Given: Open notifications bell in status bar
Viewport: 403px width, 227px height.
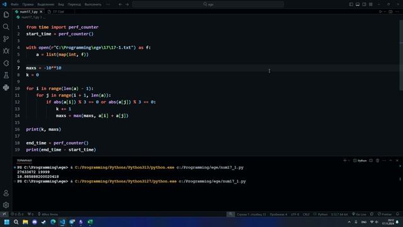Looking at the screenshot, I should tap(397, 214).
